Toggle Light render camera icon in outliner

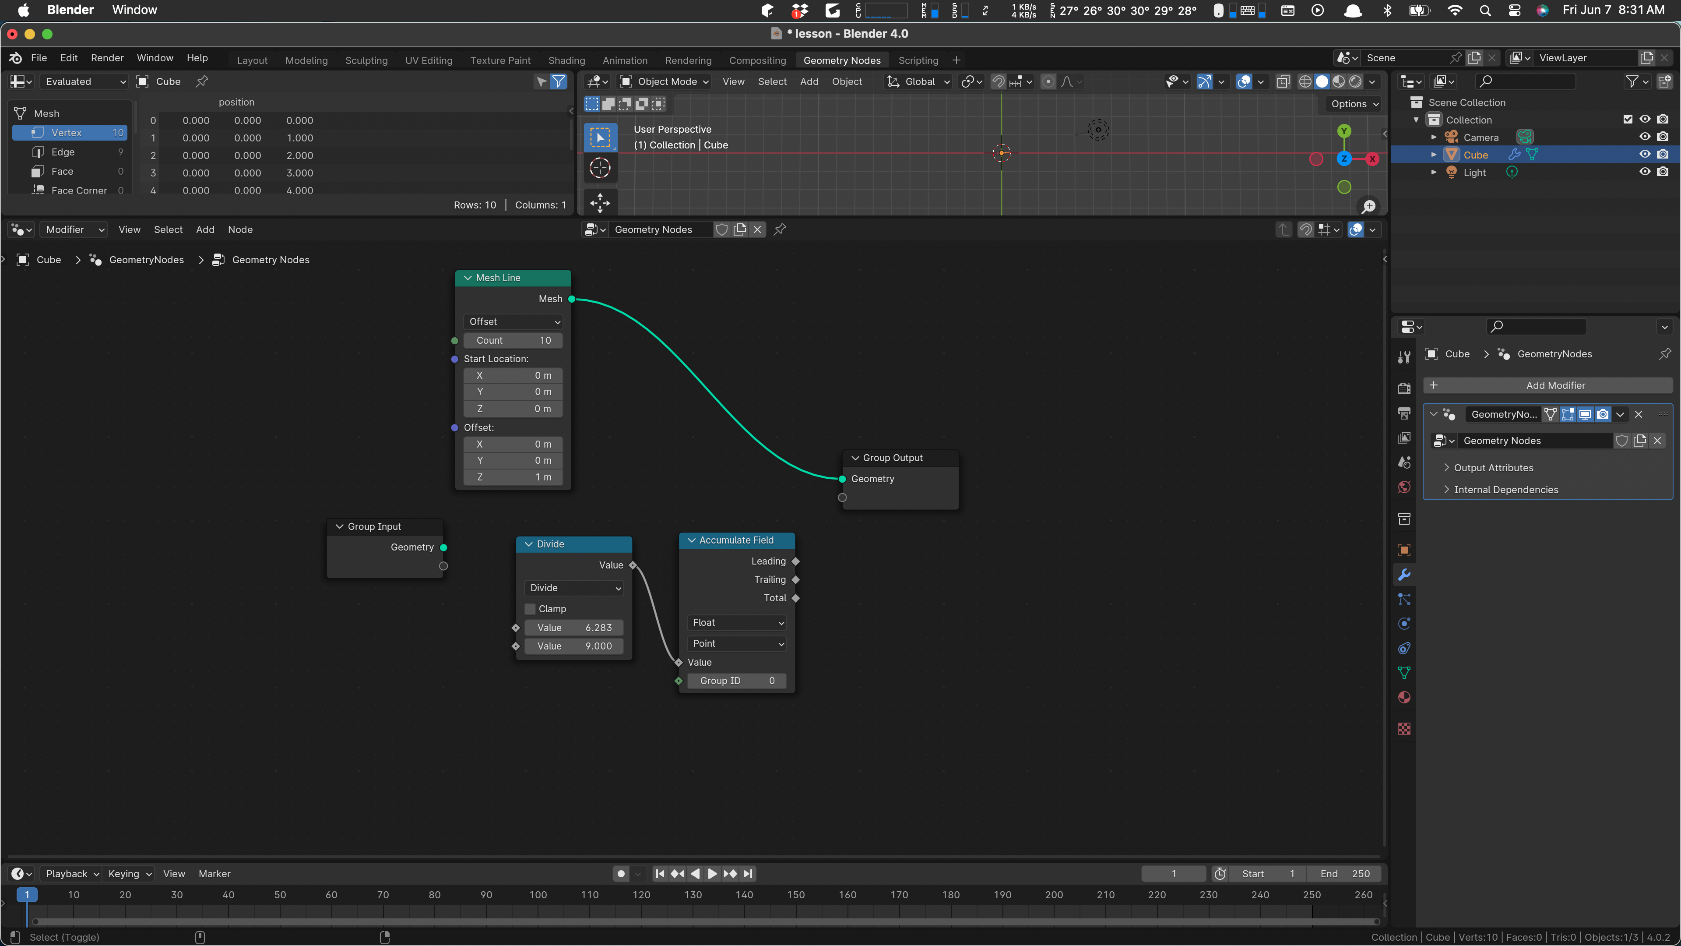(1663, 172)
